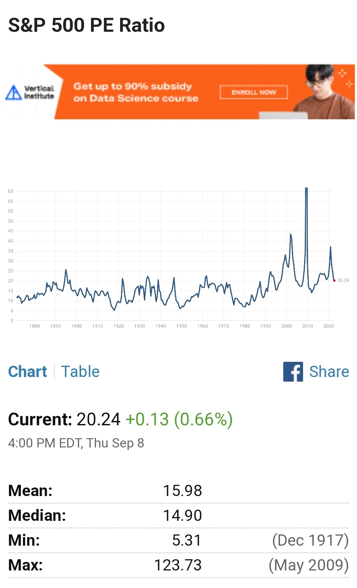The image size is (357, 588).
Task: Click the red current-value dot on chart
Action: pyautogui.click(x=335, y=280)
